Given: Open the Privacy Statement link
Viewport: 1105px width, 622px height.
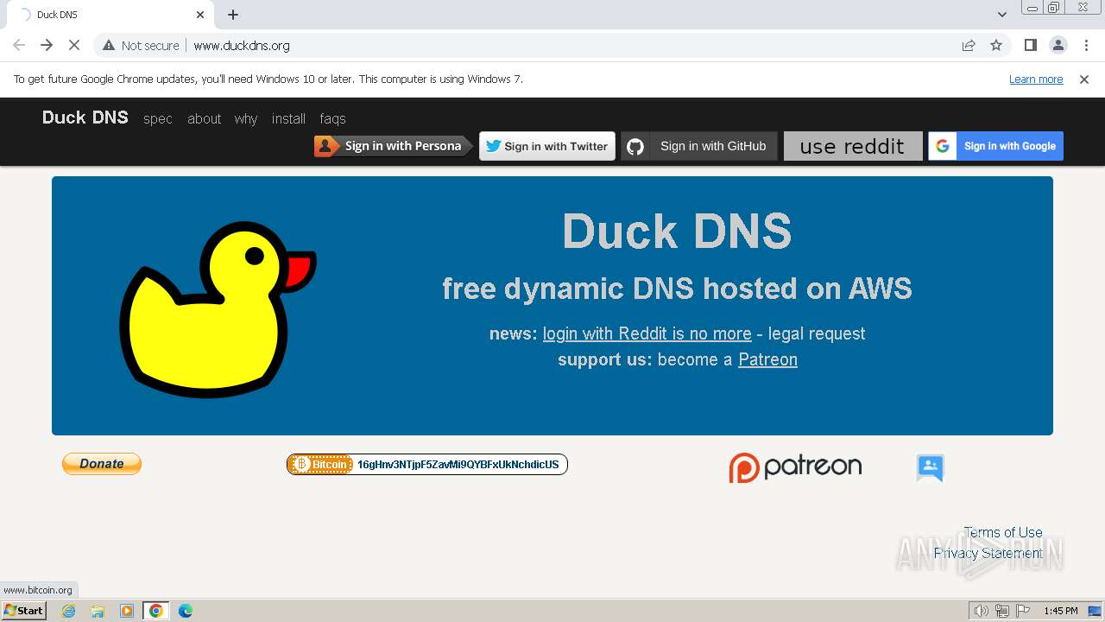Looking at the screenshot, I should click(x=988, y=553).
